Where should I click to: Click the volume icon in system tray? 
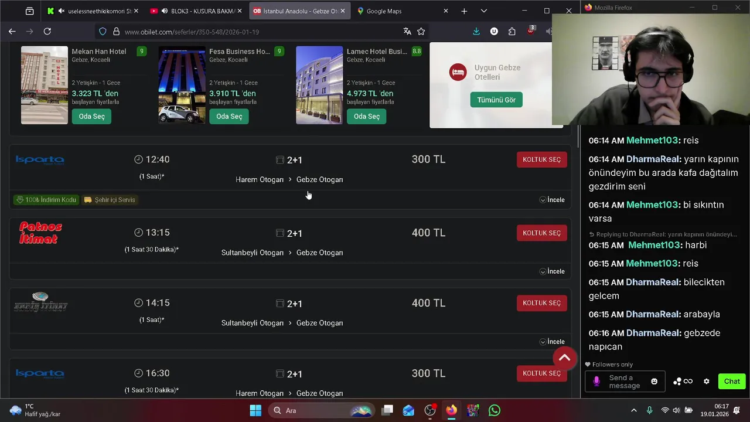[x=676, y=410]
